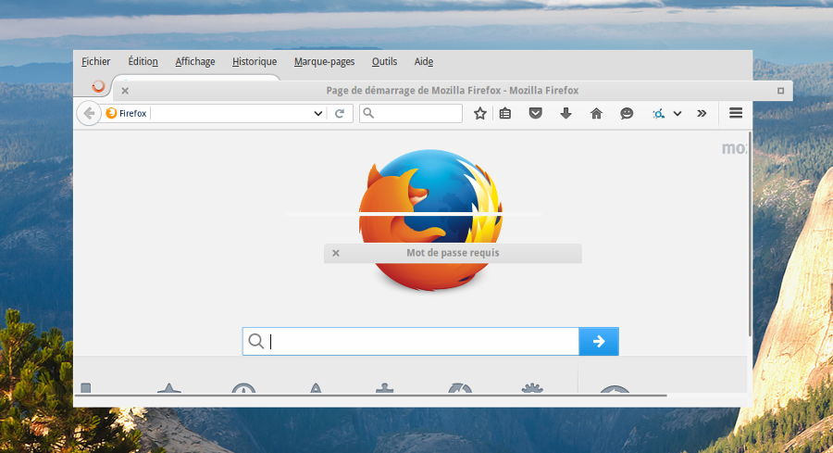Open the downloads arrow panel
This screenshot has height=453, width=833.
pyautogui.click(x=566, y=113)
